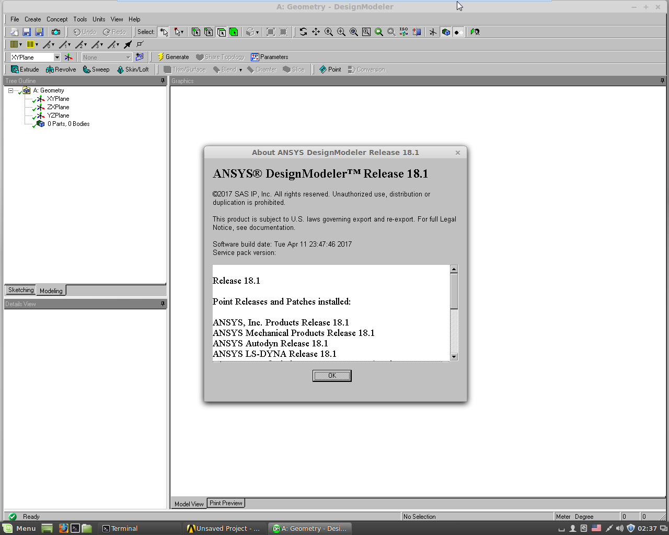This screenshot has height=535, width=669.
Task: Toggle the Selection Filter: Points icon
Action: [x=196, y=32]
